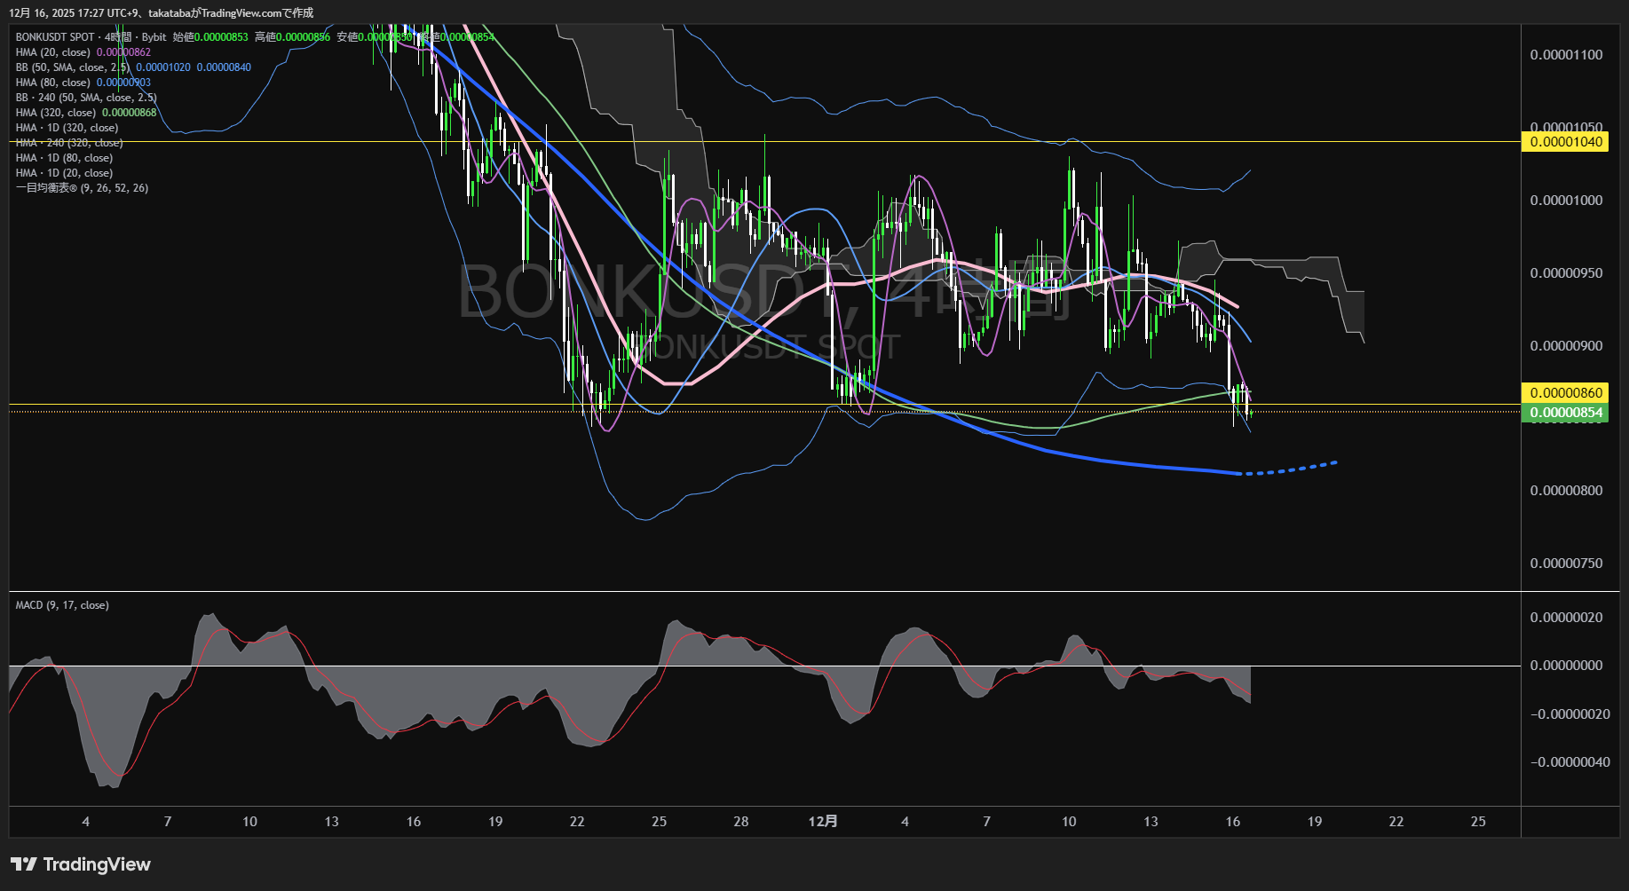Viewport: 1629px width, 891px height.
Task: Click the TradingView logo icon
Action: pos(23,864)
